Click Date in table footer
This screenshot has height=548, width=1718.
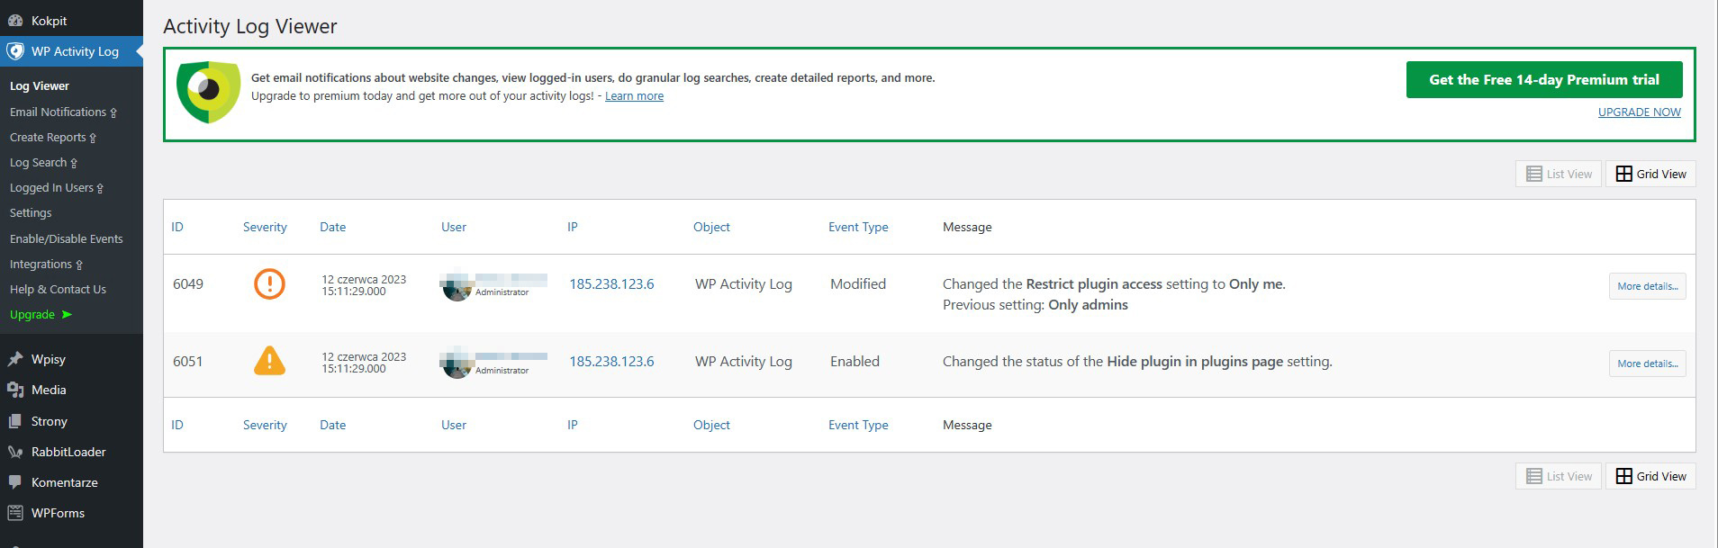point(332,425)
